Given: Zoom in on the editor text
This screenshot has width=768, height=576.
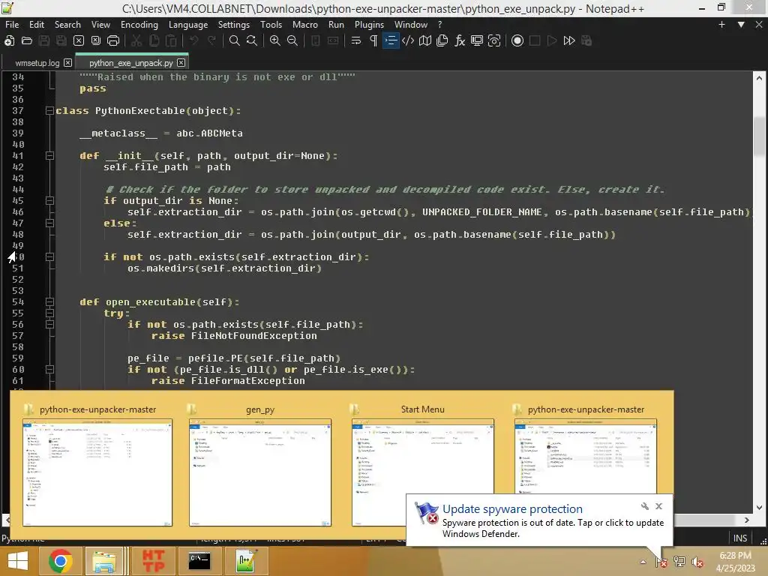Looking at the screenshot, I should pyautogui.click(x=274, y=40).
